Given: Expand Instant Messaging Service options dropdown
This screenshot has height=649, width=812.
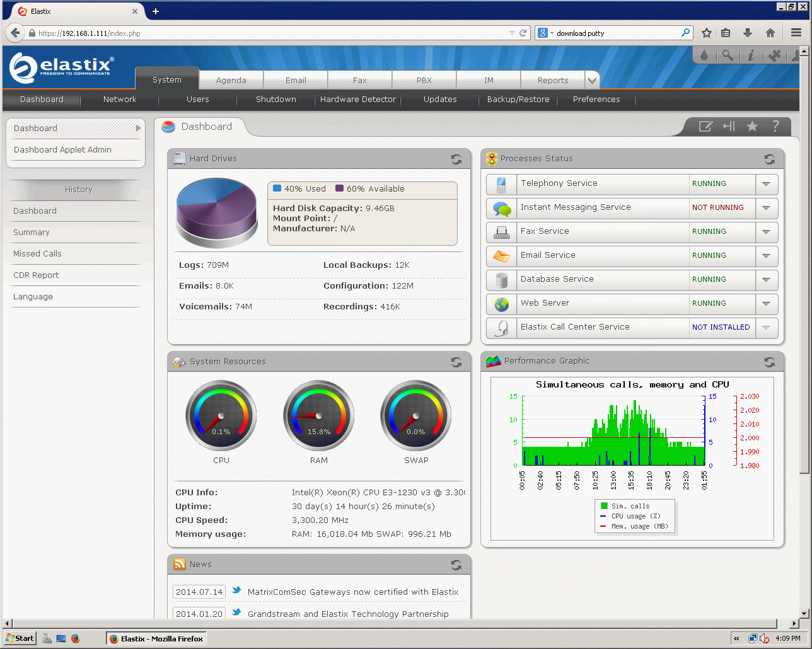Looking at the screenshot, I should [766, 208].
